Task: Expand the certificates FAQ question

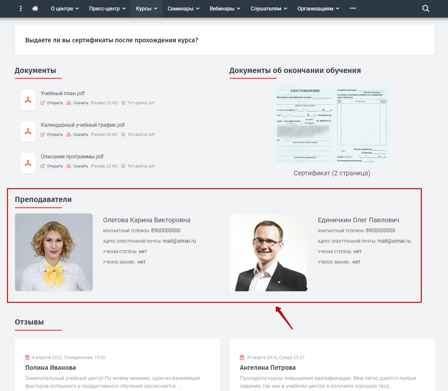Action: 112,40
